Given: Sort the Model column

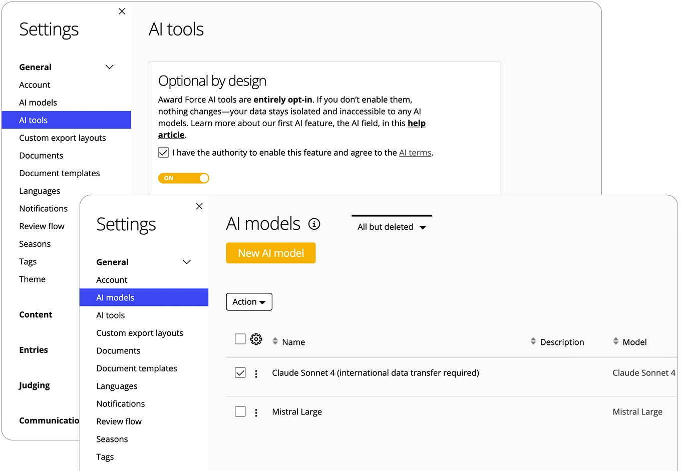Looking at the screenshot, I should (x=615, y=341).
